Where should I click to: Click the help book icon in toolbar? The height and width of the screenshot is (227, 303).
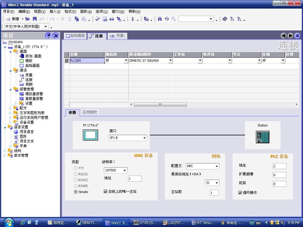(225, 19)
